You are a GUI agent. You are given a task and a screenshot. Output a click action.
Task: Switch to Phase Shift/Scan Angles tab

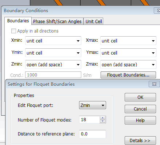coord(57,22)
